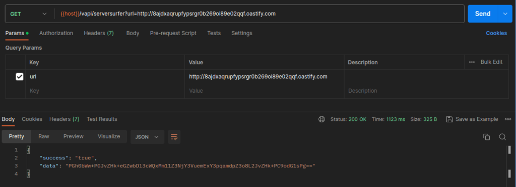Switch to the Raw view

pos(44,136)
